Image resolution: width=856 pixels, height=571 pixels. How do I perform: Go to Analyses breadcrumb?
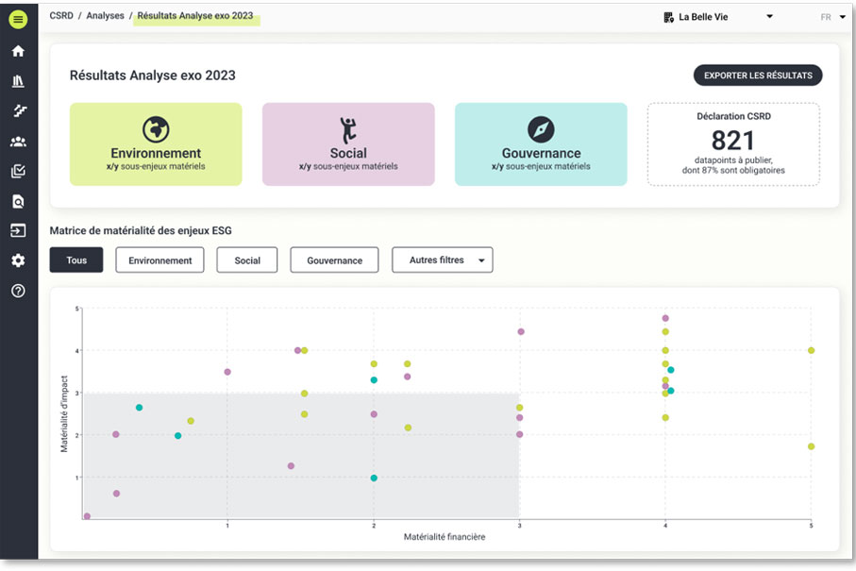click(105, 16)
